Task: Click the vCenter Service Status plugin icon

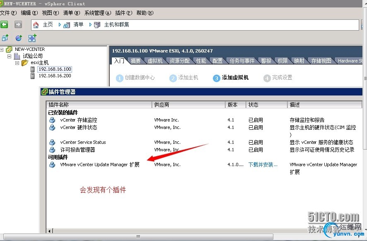Action: pyautogui.click(x=52, y=142)
